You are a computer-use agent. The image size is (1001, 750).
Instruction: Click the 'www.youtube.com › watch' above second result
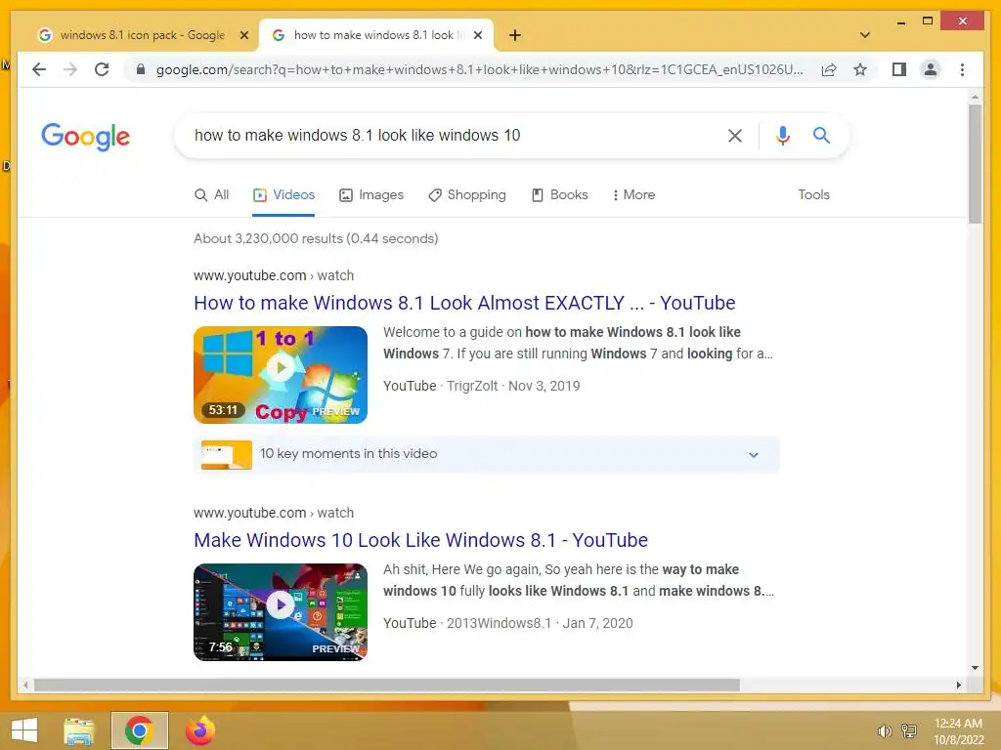pos(274,513)
